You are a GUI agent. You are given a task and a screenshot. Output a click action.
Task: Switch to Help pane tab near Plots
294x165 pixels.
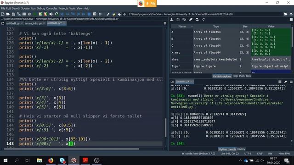[235, 76]
